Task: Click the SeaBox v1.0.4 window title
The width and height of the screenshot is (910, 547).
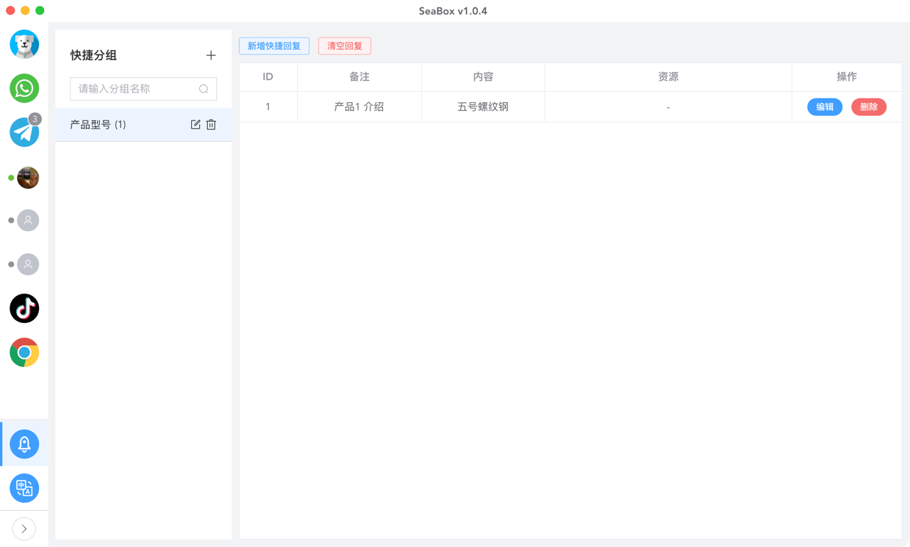Action: pyautogui.click(x=453, y=11)
